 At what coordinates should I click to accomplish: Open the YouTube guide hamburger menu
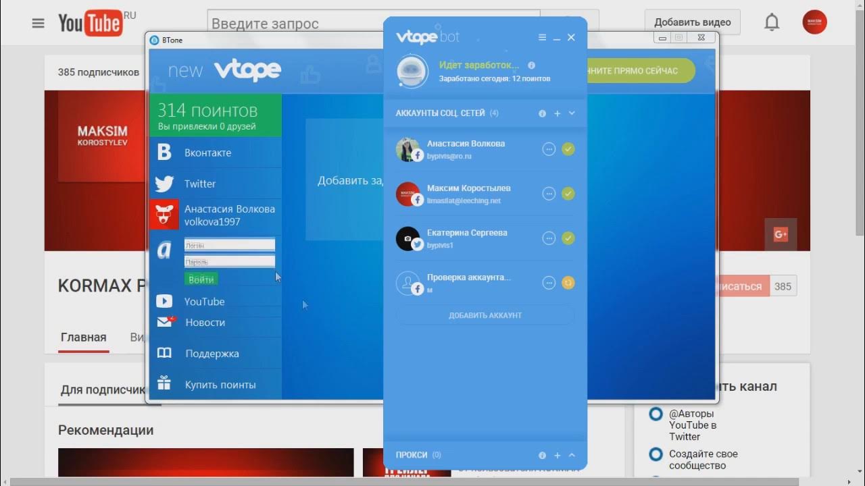[x=38, y=23]
